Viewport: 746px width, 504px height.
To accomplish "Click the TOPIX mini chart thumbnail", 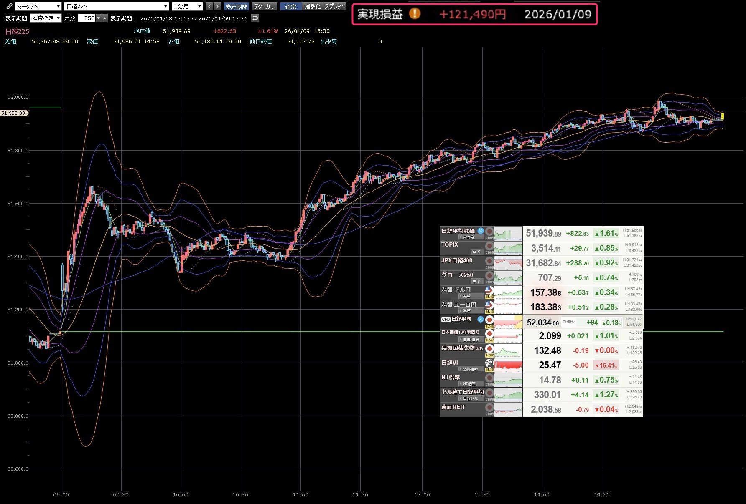I will [x=508, y=248].
